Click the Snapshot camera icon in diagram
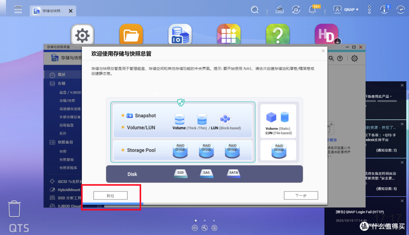This screenshot has width=409, height=235. click(x=130, y=115)
